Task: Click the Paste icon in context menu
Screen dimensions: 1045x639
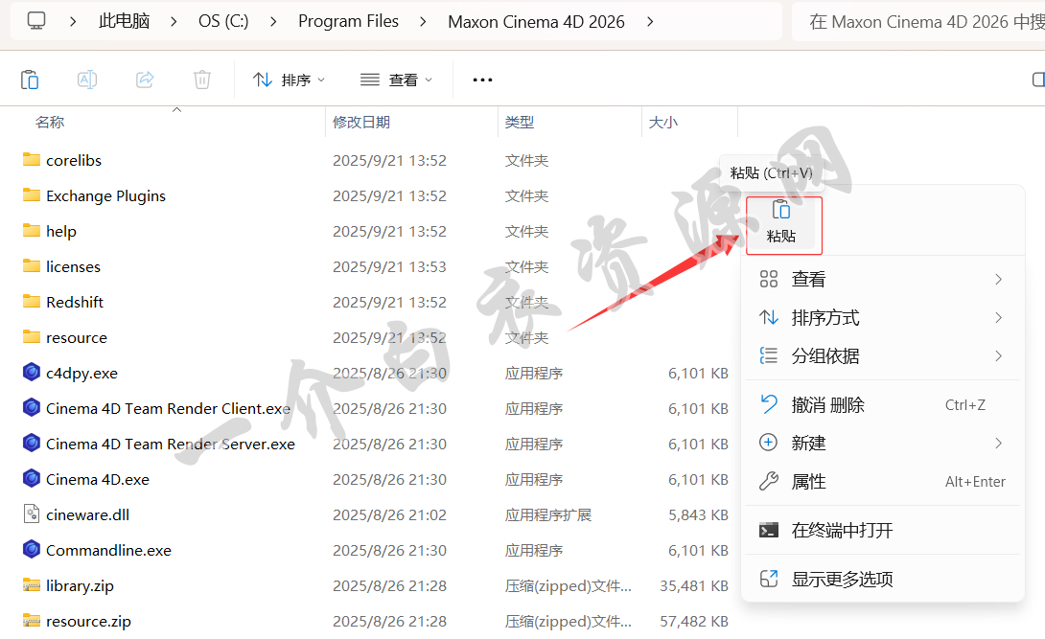Action: point(781,211)
